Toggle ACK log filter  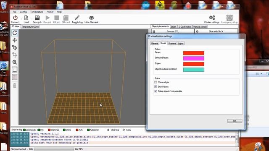pyautogui.click(x=79, y=130)
